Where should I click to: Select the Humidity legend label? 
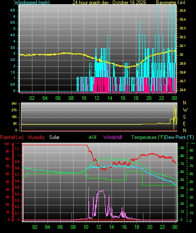coord(36,137)
